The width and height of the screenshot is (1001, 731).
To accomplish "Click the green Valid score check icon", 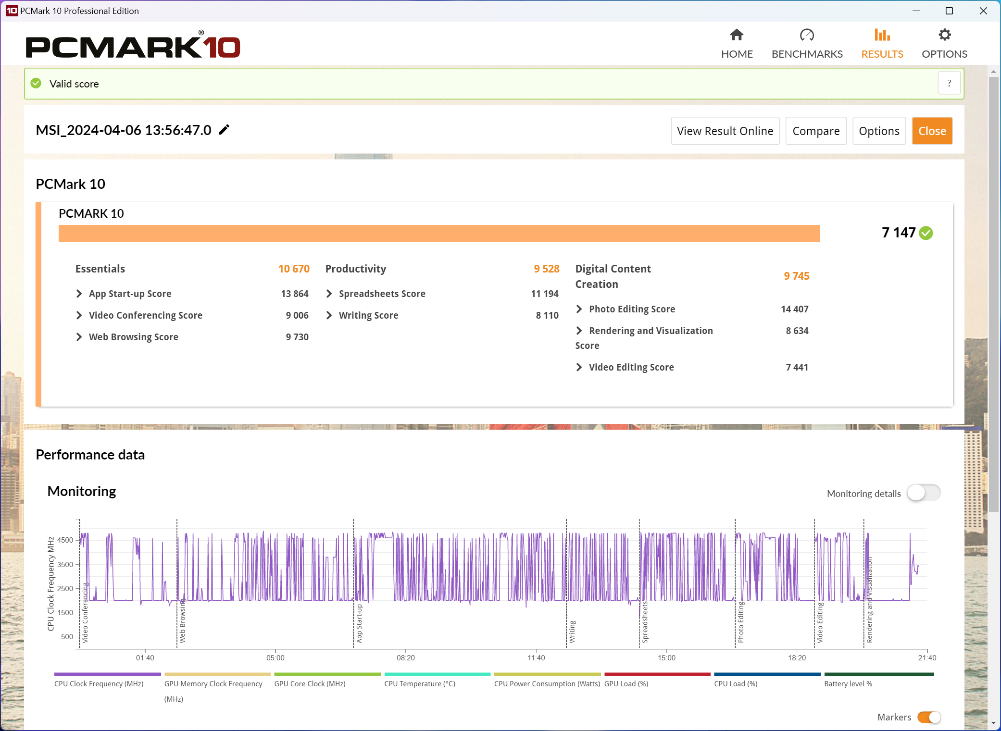I will coord(36,84).
